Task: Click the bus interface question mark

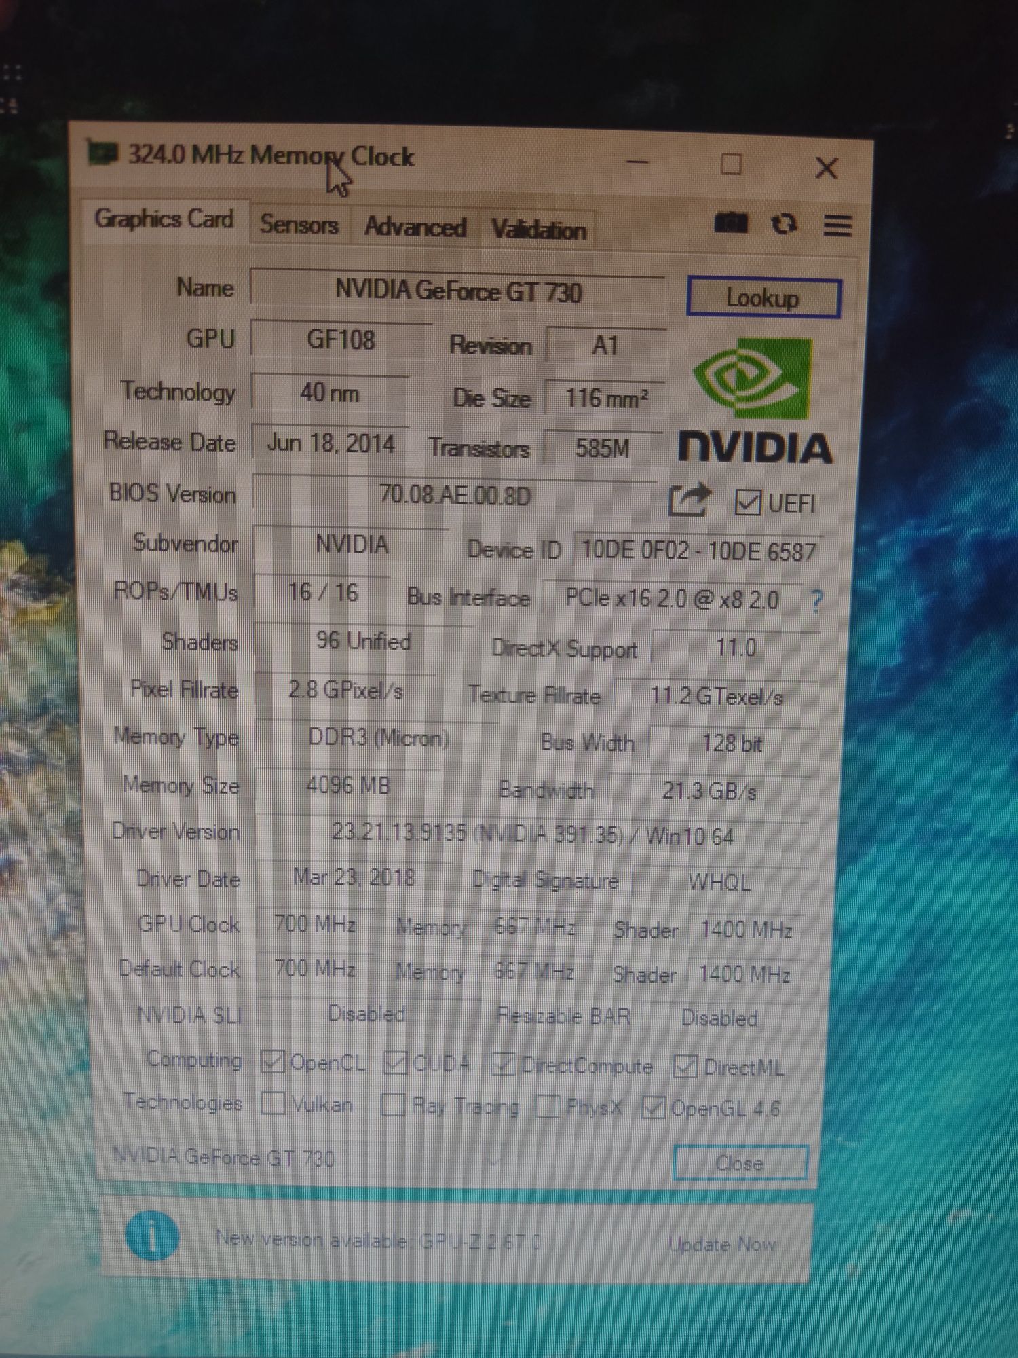Action: pyautogui.click(x=817, y=601)
